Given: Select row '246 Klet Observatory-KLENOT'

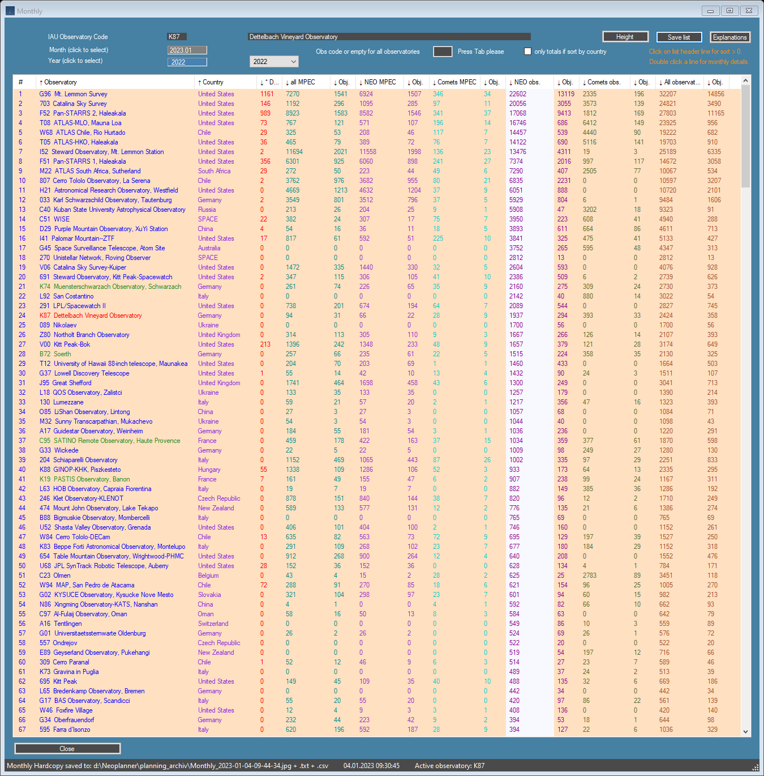Looking at the screenshot, I should point(376,498).
